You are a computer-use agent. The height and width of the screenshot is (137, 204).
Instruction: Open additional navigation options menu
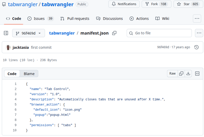pyautogui.click(x=197, y=19)
